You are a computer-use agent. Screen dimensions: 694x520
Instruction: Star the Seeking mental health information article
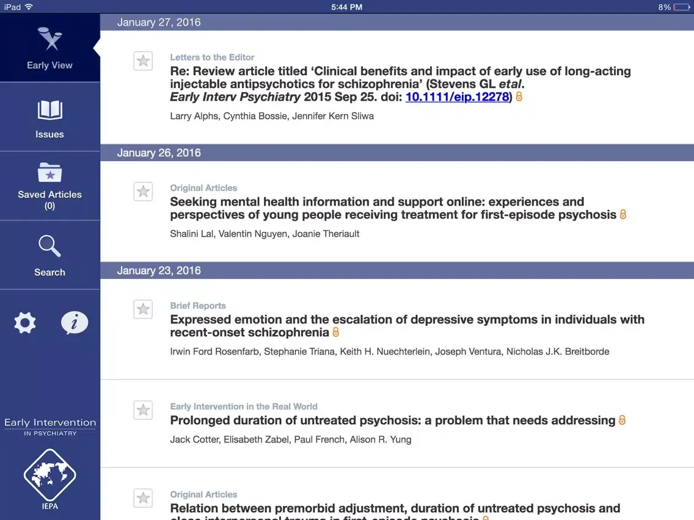[x=143, y=192]
